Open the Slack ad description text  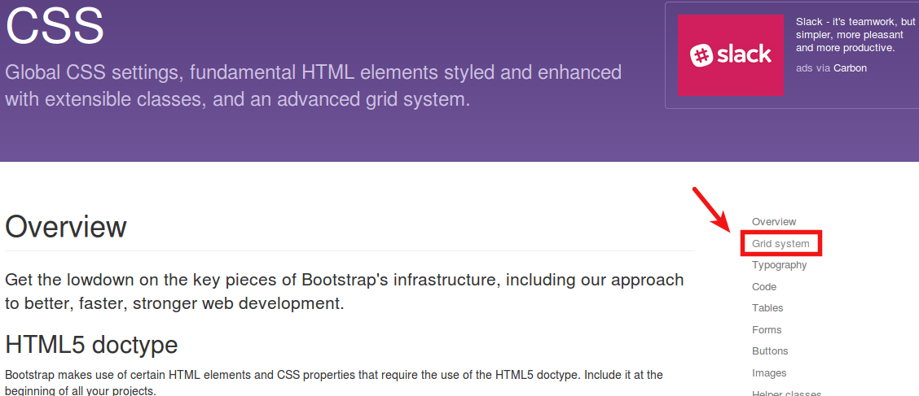[855, 35]
